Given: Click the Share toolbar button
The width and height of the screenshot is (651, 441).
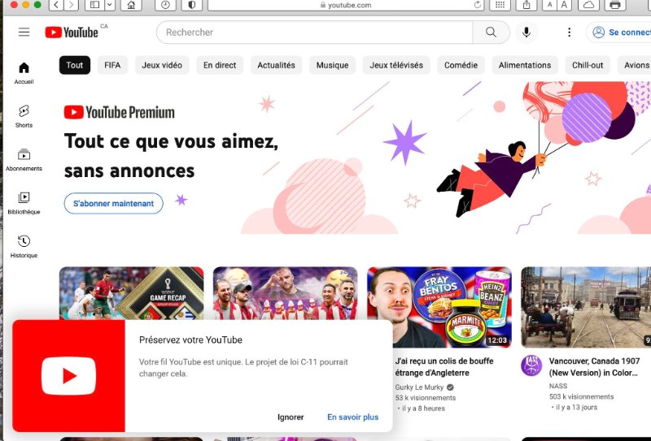Looking at the screenshot, I should tap(526, 5).
